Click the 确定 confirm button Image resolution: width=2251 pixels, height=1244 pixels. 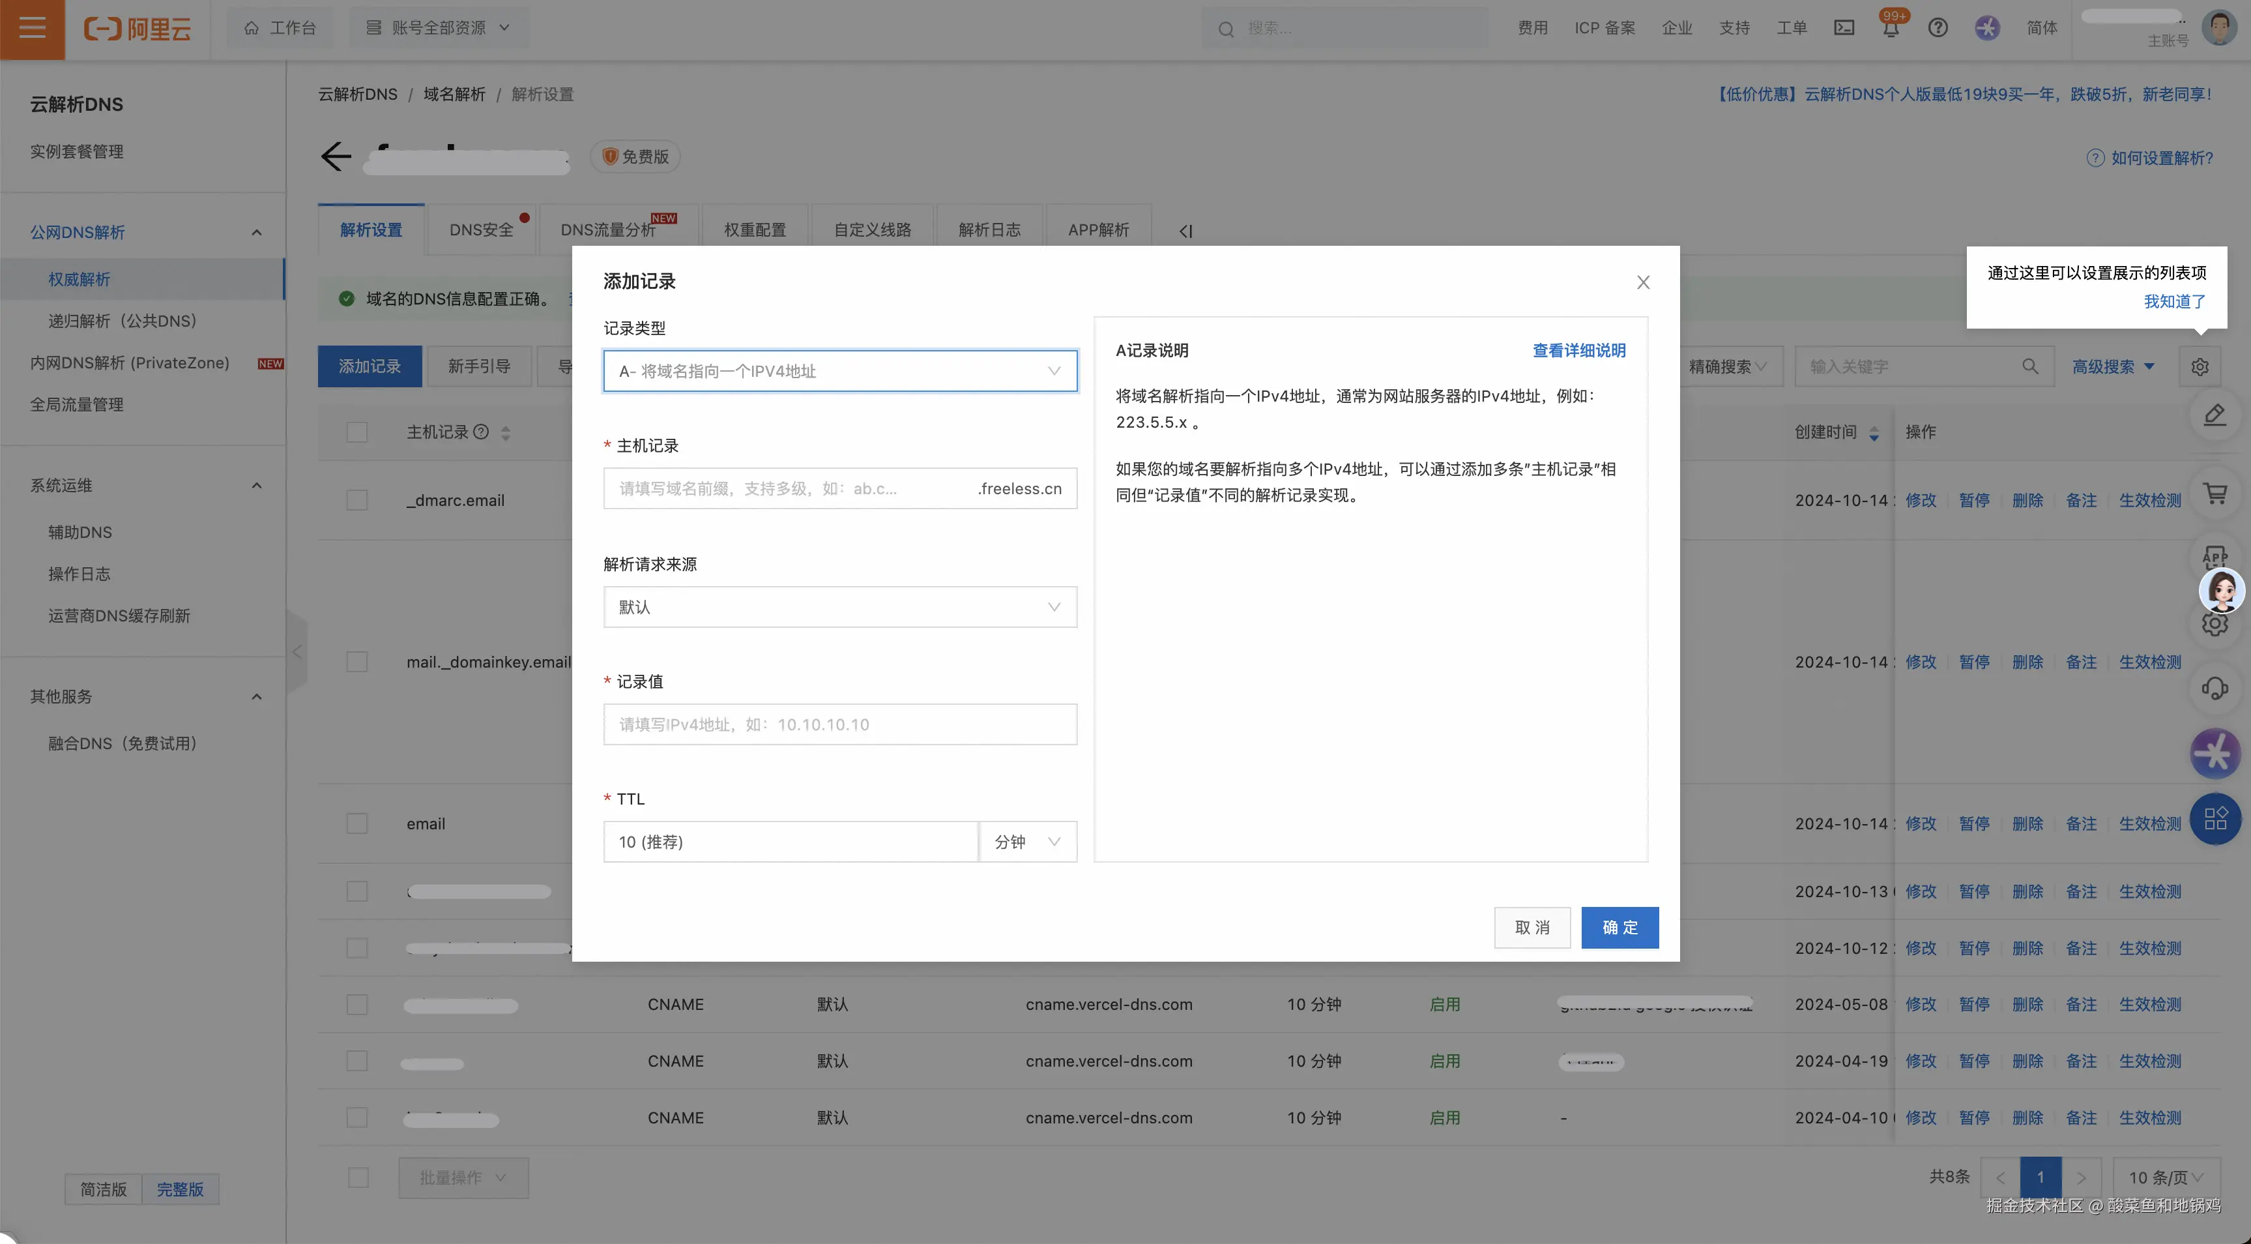(1619, 928)
